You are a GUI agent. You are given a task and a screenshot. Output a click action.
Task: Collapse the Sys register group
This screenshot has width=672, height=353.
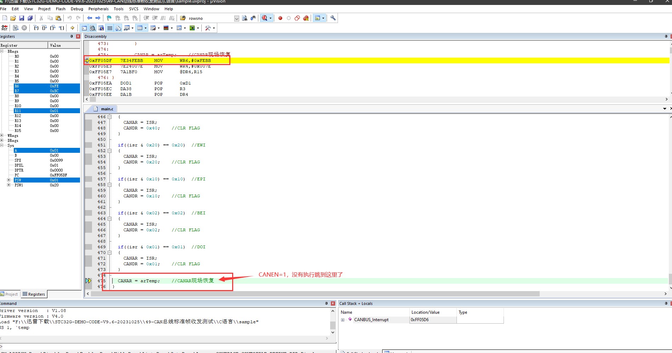(x=2, y=145)
